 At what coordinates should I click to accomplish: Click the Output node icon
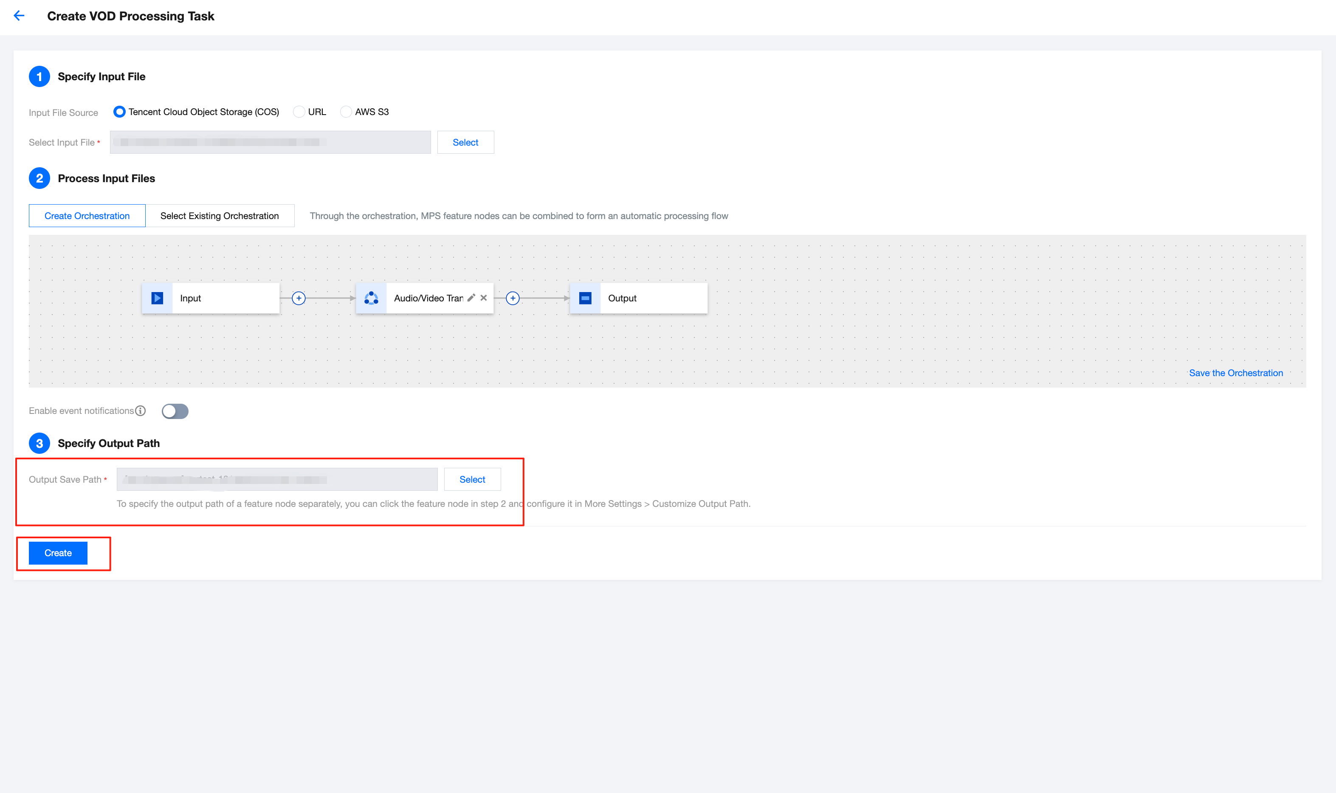click(x=585, y=298)
